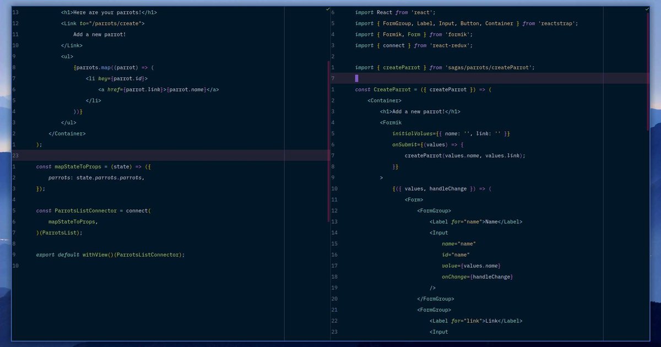Click const ParrotsListConnector = connect( line
661x347 pixels.
tap(94, 210)
